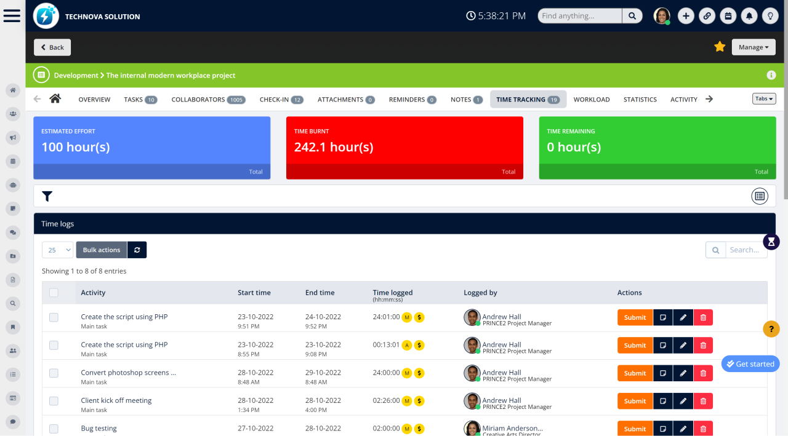Open the comment icon on the first time log

[662, 317]
